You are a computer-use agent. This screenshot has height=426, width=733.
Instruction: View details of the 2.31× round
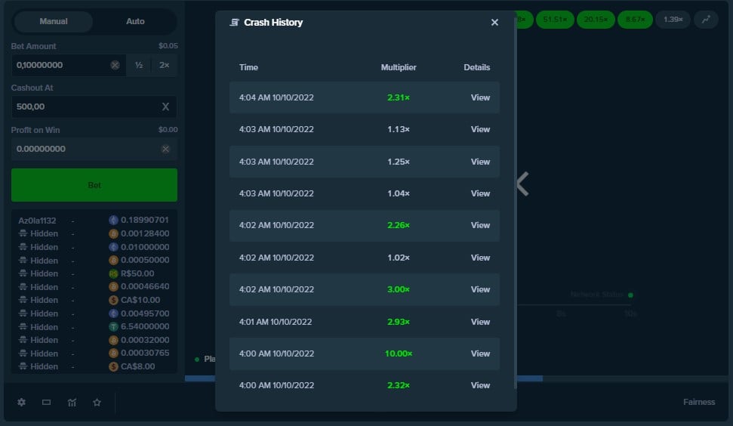(x=480, y=97)
